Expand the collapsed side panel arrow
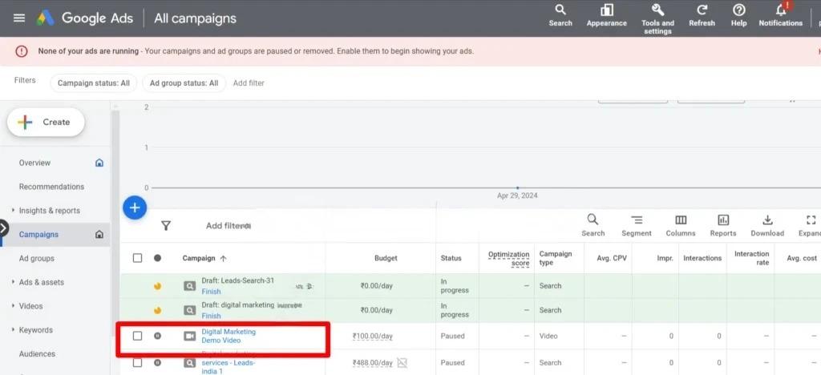This screenshot has width=821, height=375. point(4,228)
